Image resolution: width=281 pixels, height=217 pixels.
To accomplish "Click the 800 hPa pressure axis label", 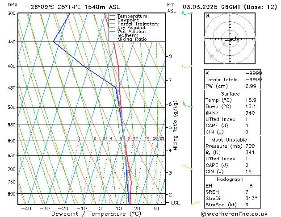I will coord(13,194).
